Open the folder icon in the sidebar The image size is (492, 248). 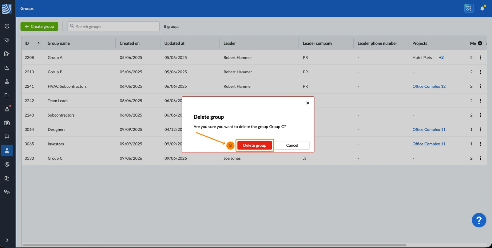[7, 95]
